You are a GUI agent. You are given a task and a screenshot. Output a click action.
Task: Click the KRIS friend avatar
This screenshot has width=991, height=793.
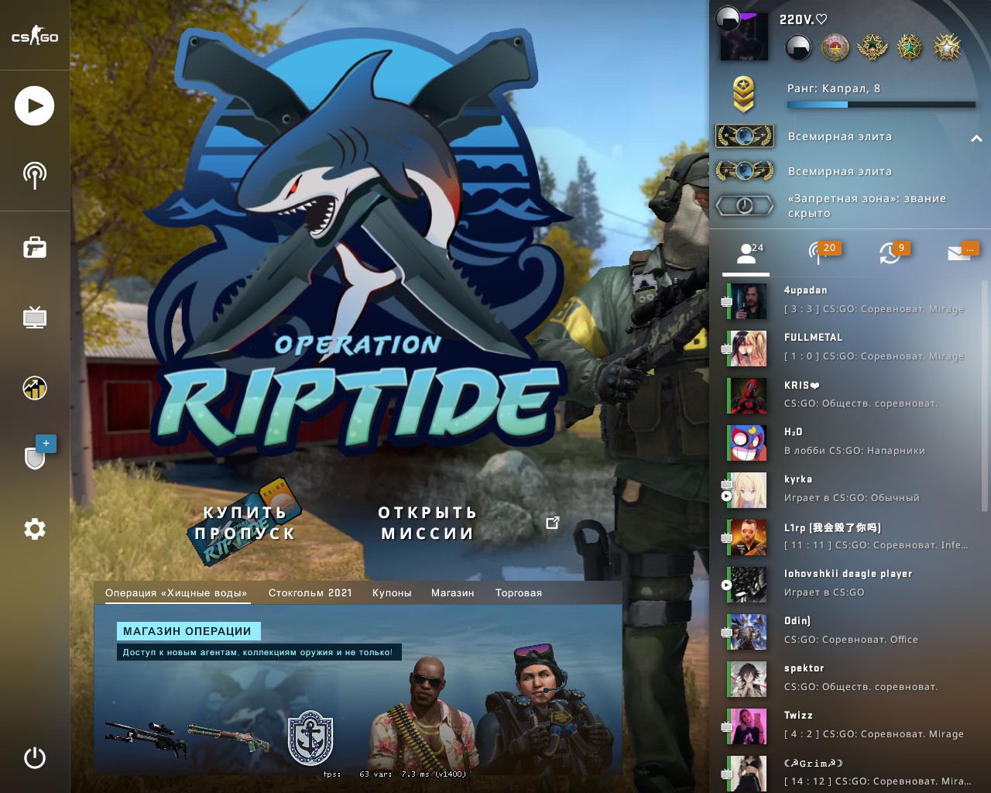[x=748, y=396]
